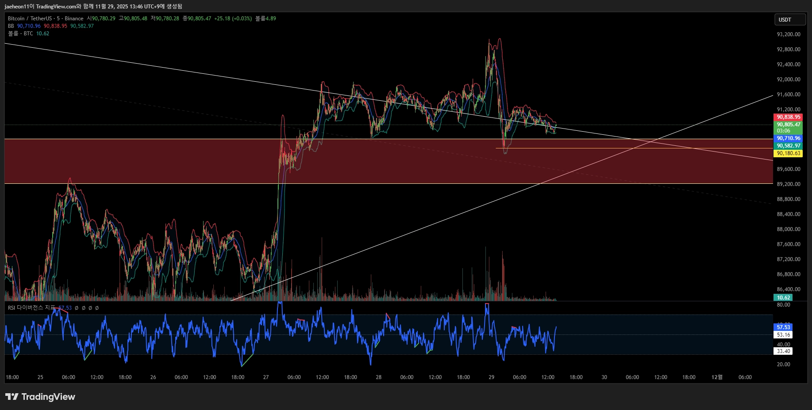
Task: Click the low value 저90,780.28
Action: (165, 19)
